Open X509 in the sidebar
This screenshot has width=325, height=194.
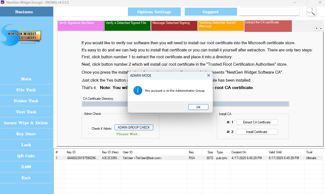pyautogui.click(x=26, y=167)
